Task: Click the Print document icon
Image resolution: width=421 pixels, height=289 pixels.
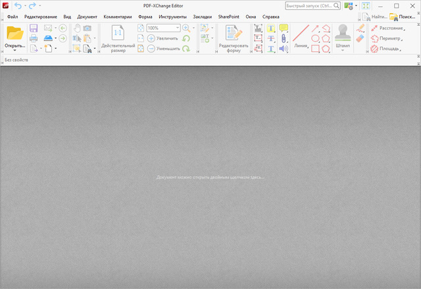Action: [33, 38]
